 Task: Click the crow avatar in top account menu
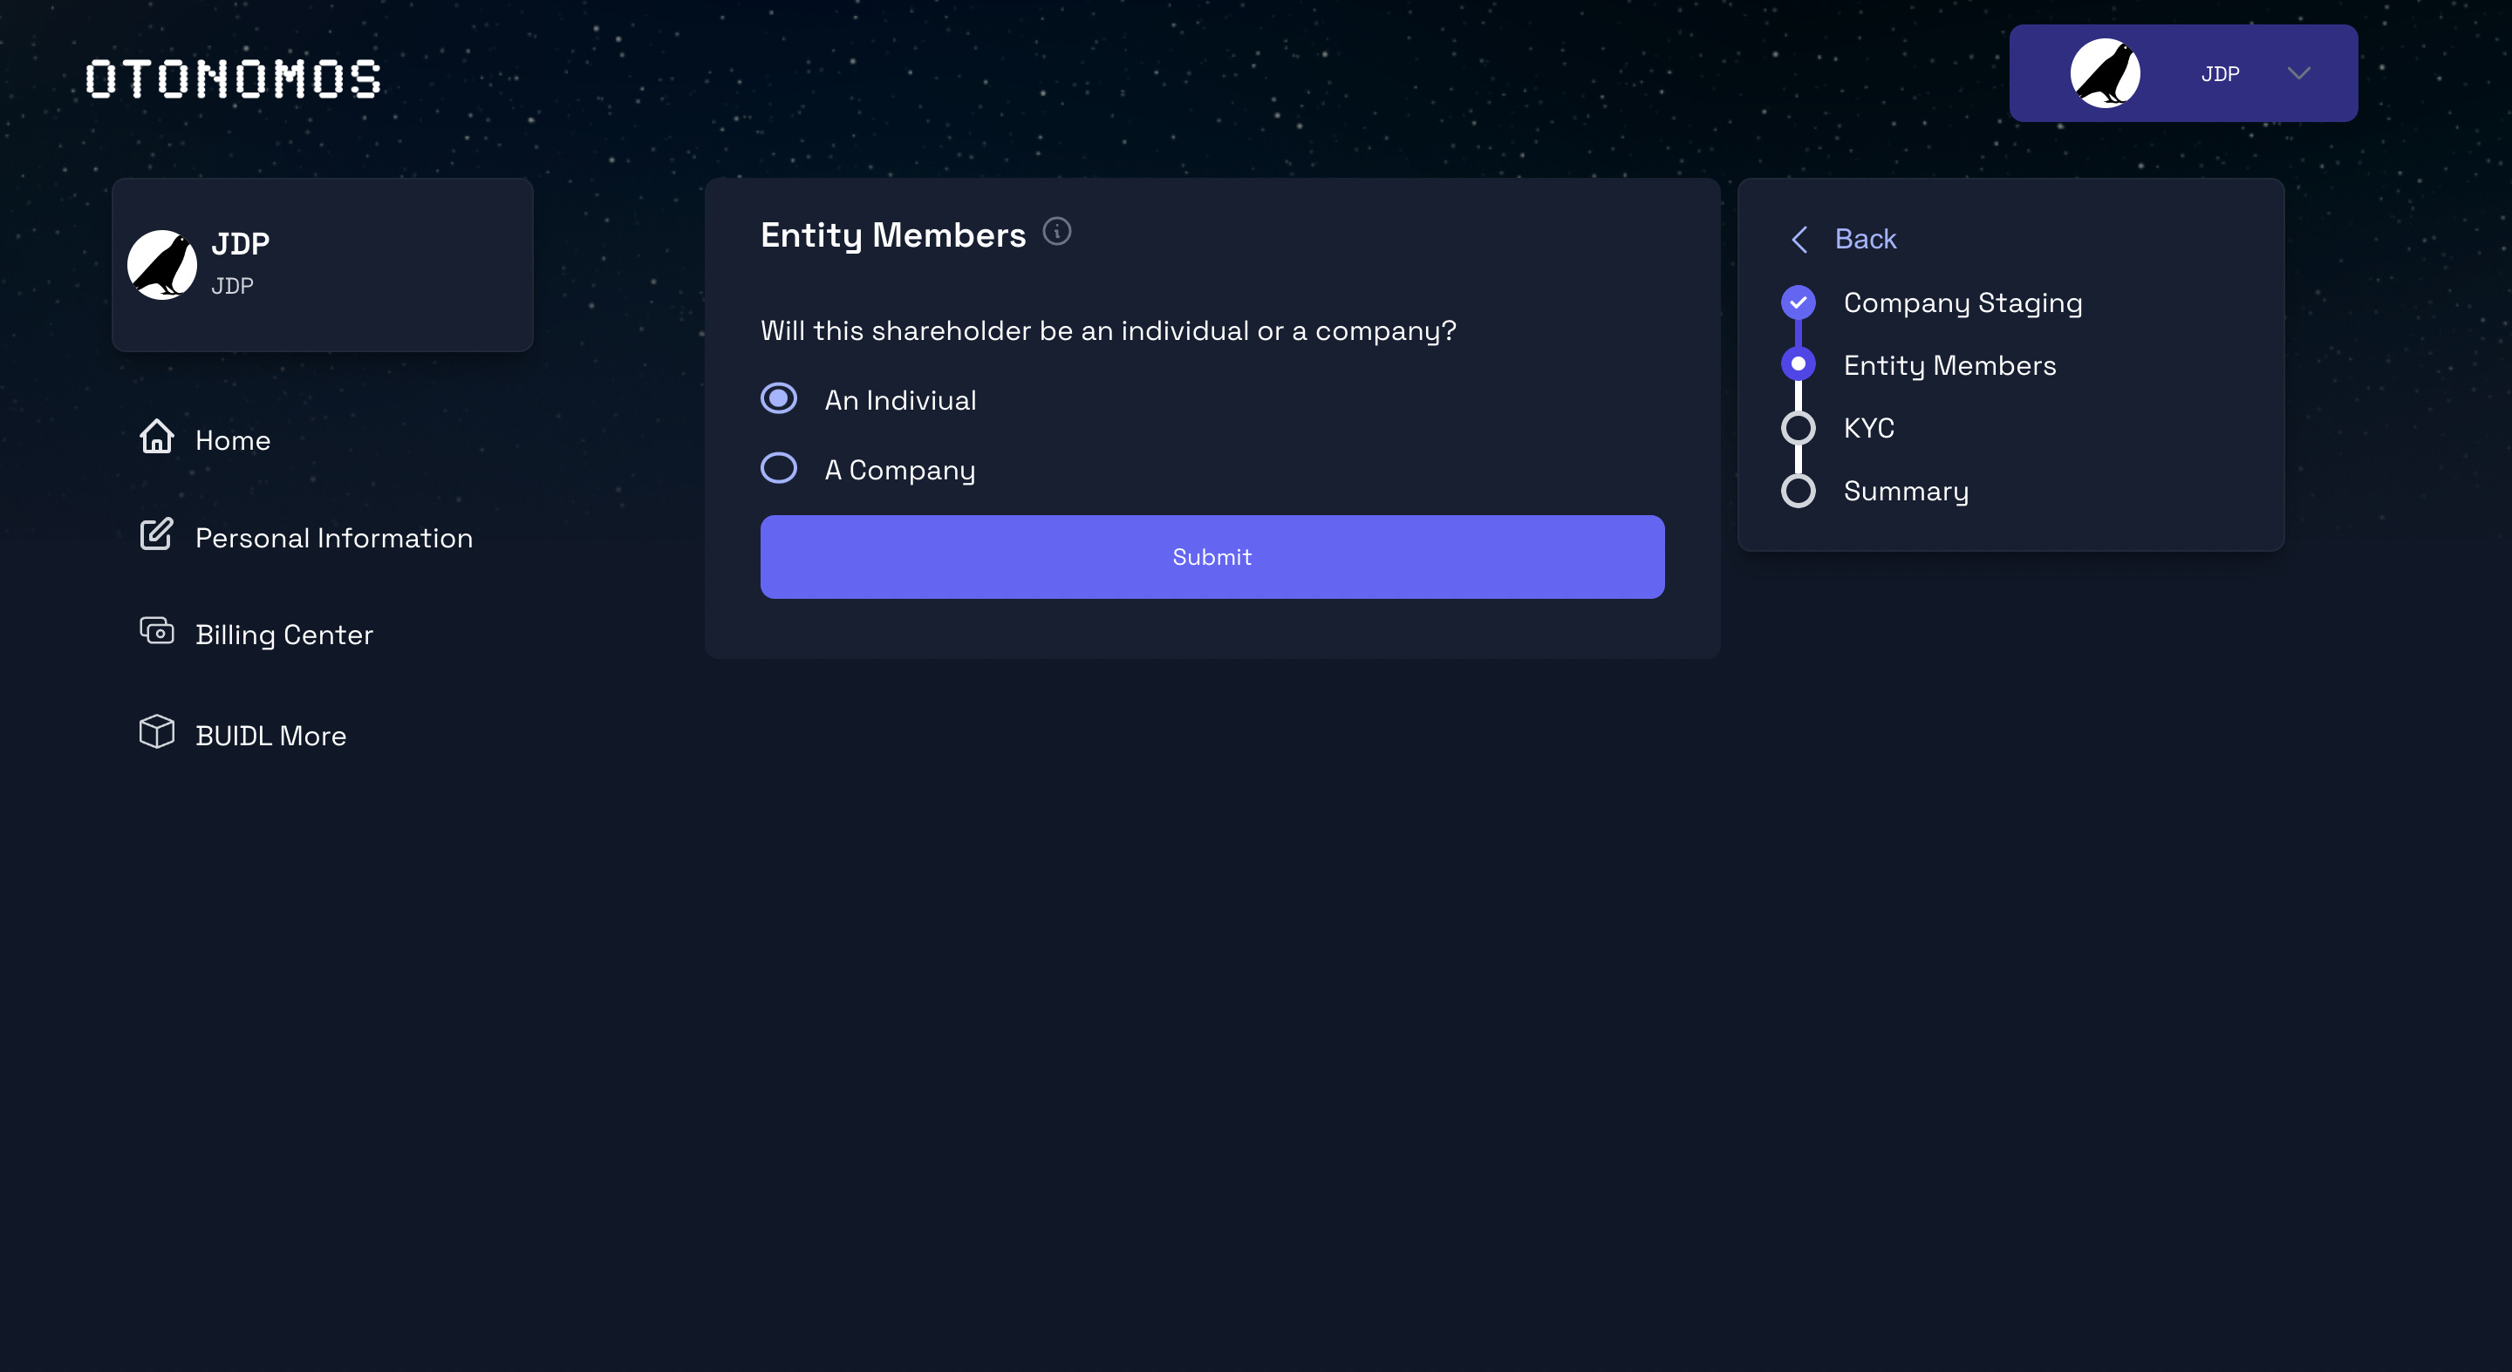click(x=2105, y=73)
